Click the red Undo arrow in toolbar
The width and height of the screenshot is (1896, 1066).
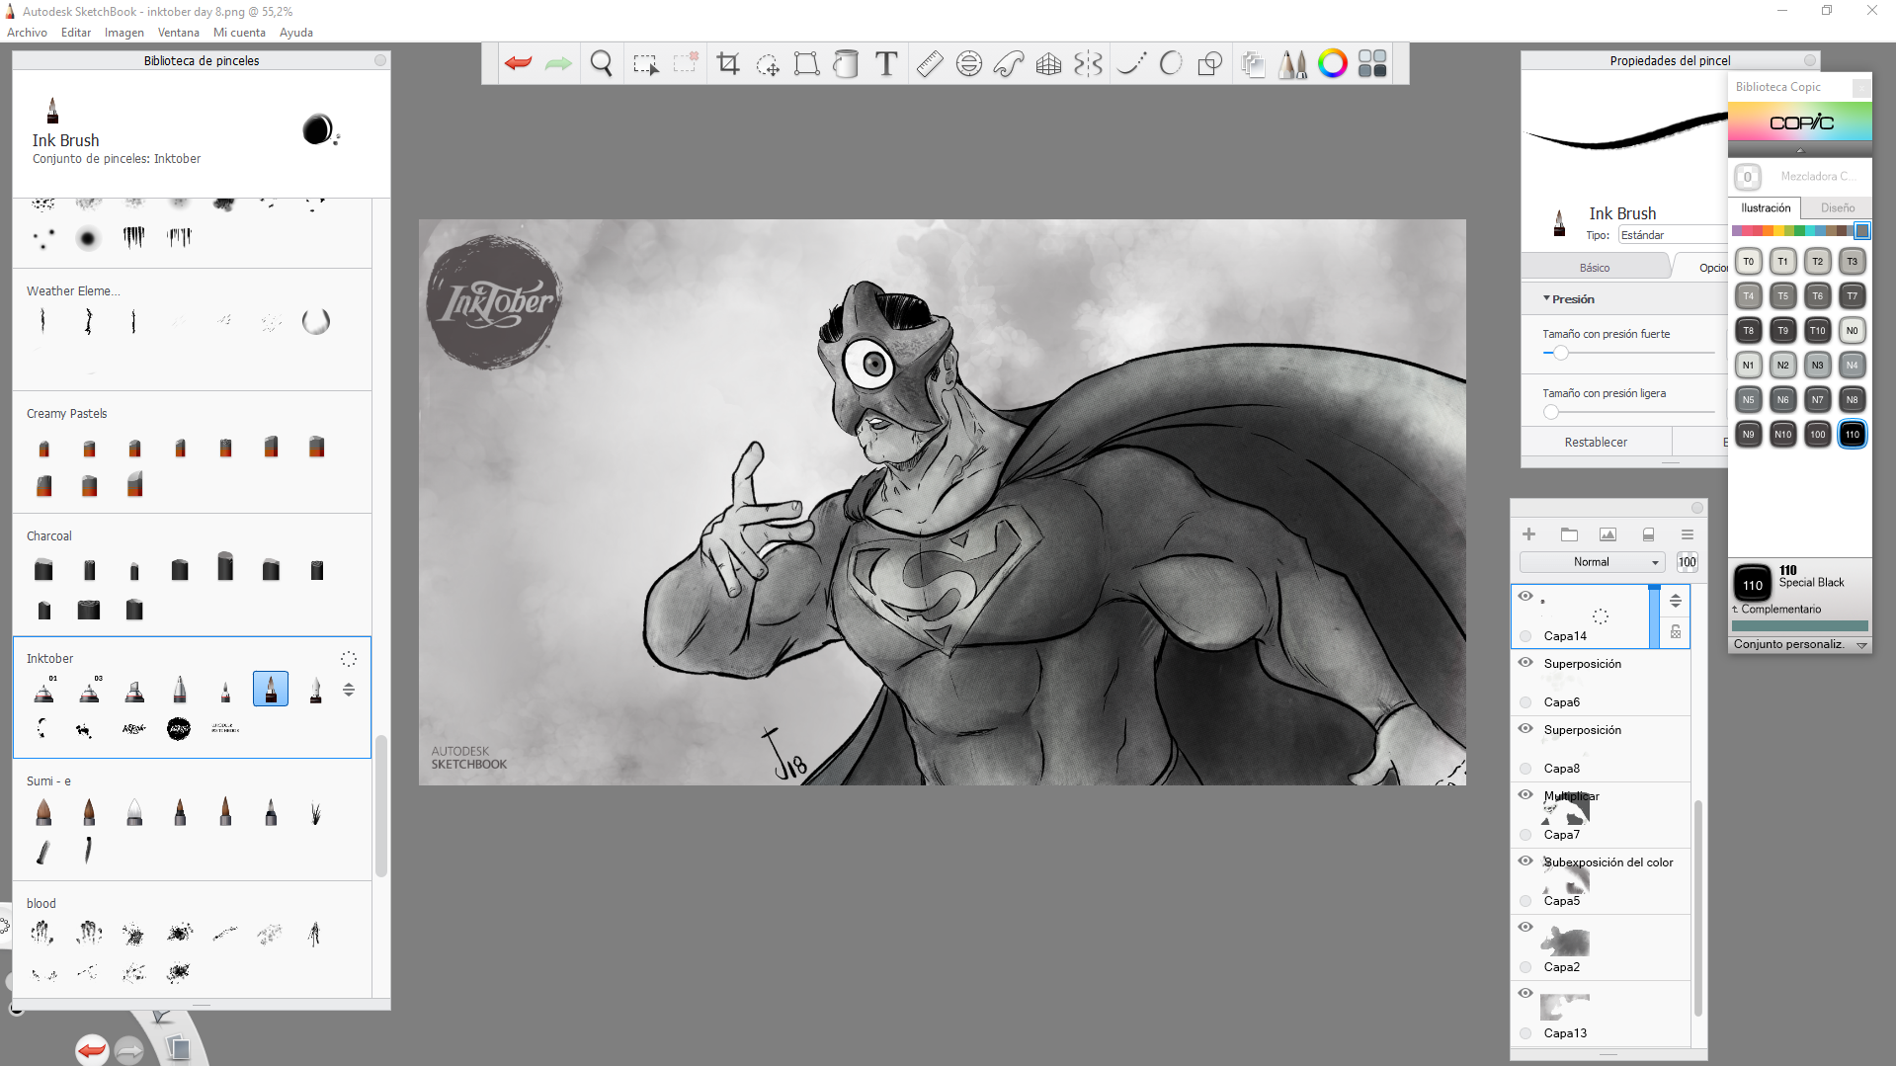point(518,64)
